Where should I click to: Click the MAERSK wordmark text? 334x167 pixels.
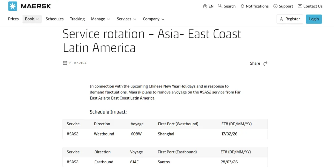36,6
